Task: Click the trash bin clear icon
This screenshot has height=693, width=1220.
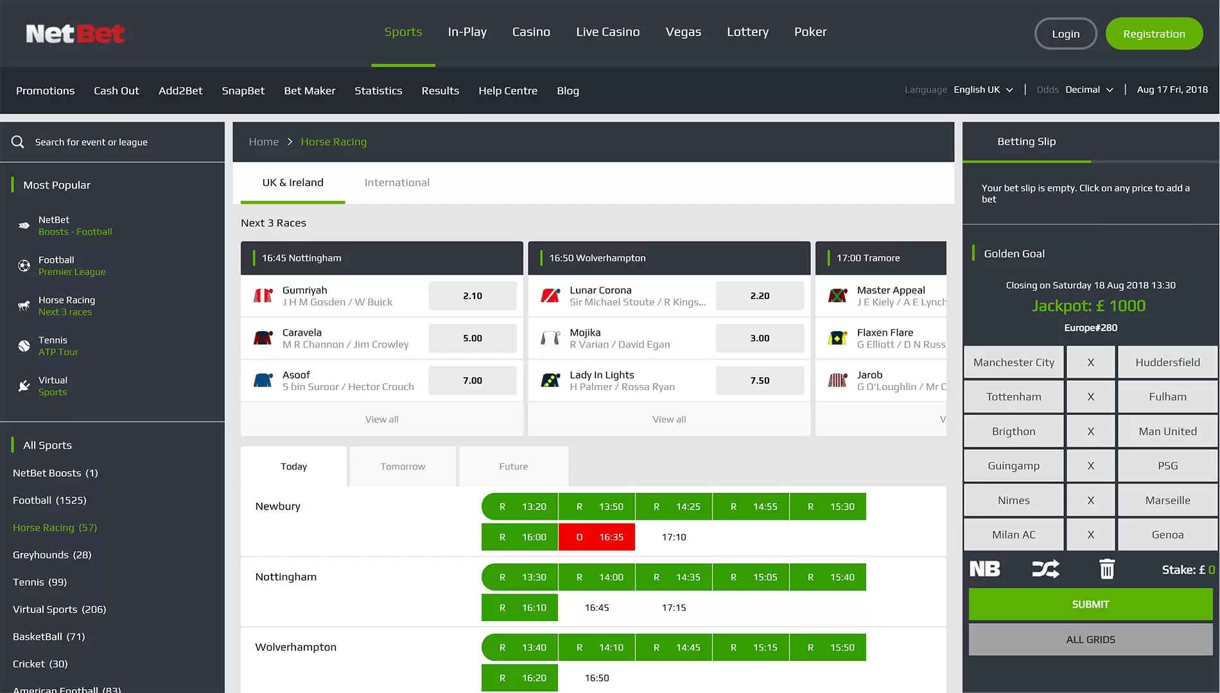Action: (x=1107, y=569)
